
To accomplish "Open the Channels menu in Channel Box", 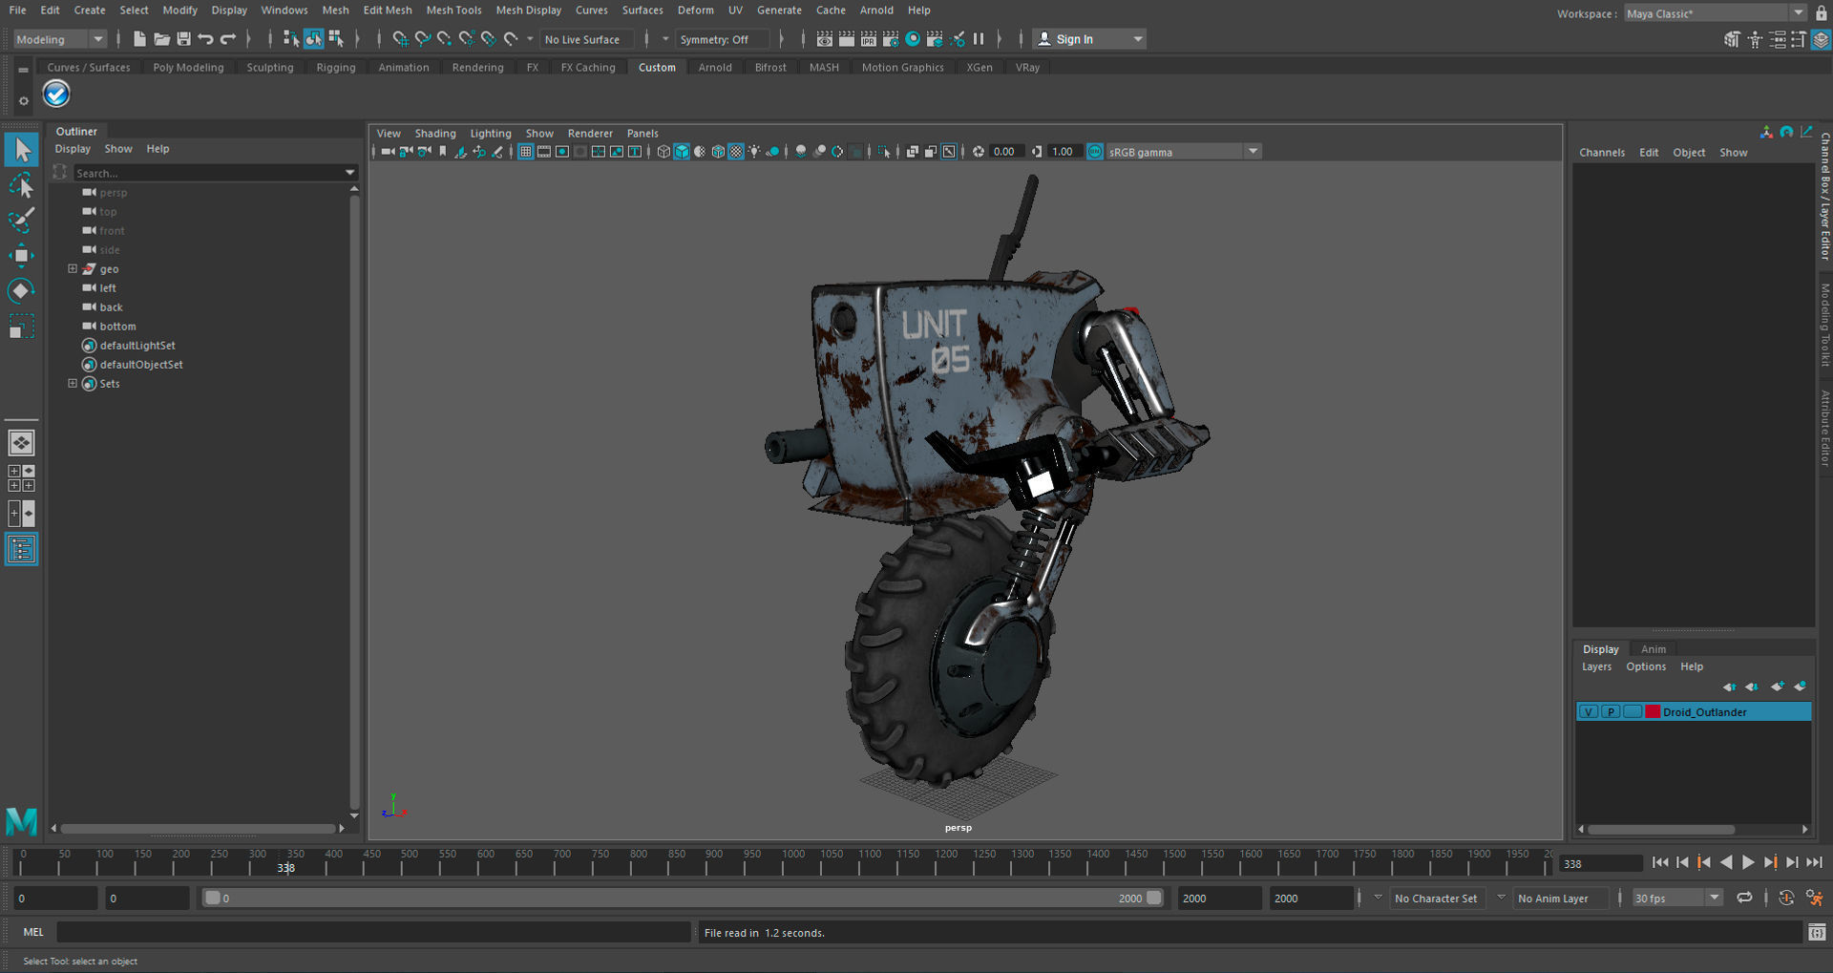I will 1602,153.
